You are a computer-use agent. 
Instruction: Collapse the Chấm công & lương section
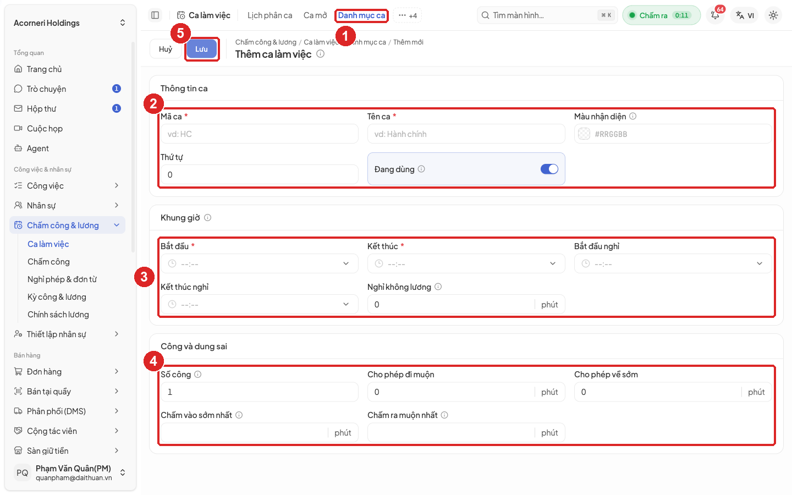pos(68,226)
